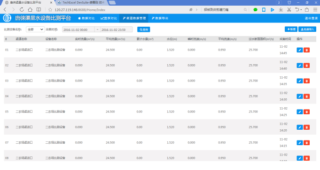Open the 数据对比 navigation menu
This screenshot has width=320, height=170.
tap(86, 18)
